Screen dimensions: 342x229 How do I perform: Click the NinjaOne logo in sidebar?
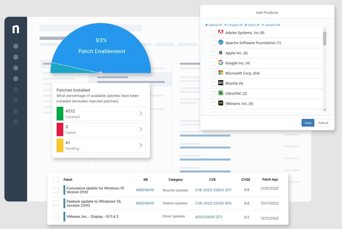[16, 29]
